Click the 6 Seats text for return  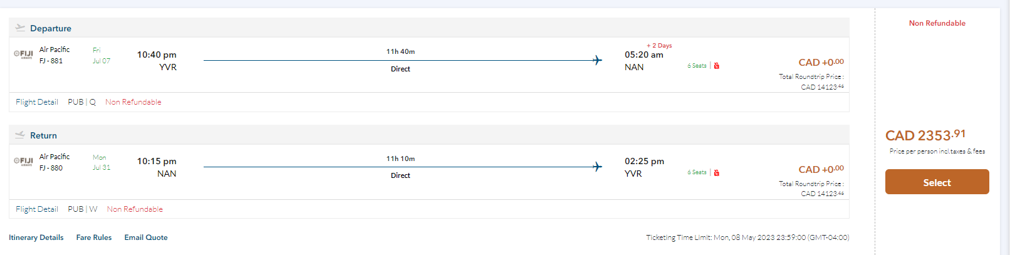point(697,172)
